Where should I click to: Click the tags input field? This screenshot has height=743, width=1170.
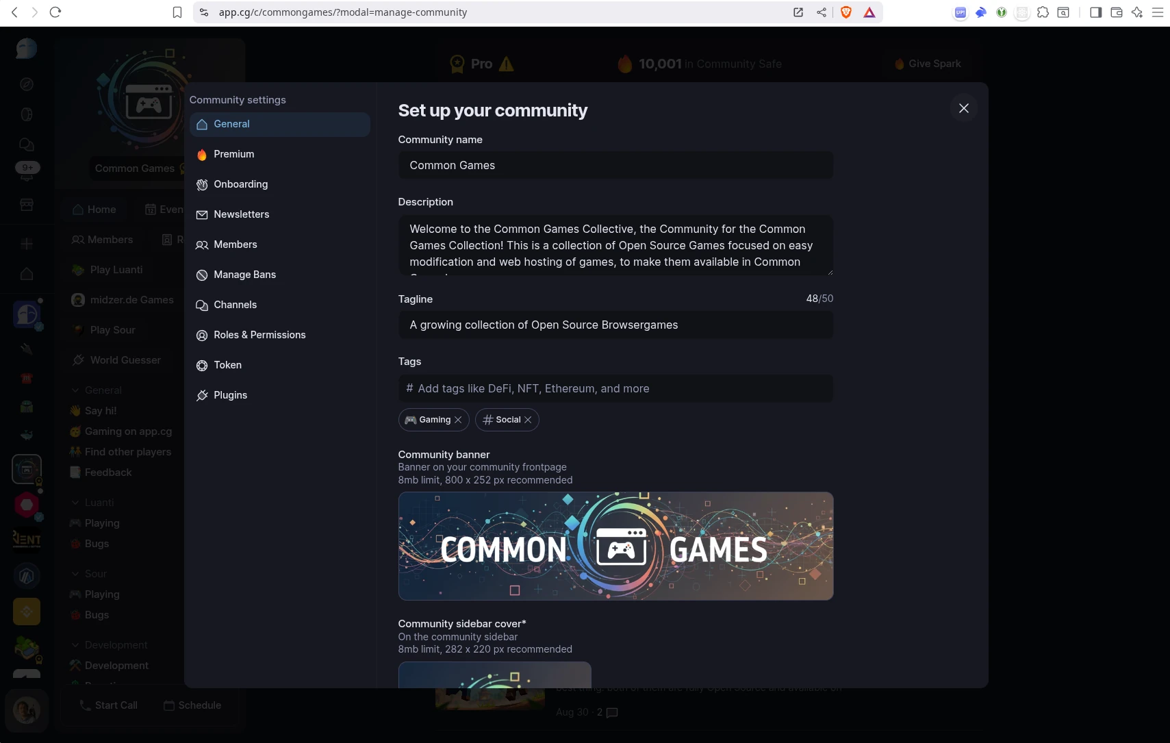click(615, 388)
